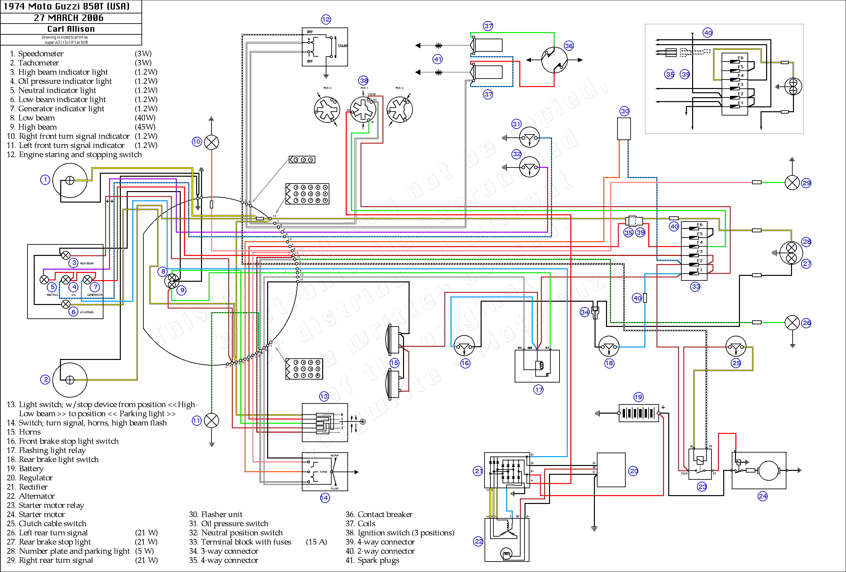Select the alternator box numbered 22

[507, 540]
